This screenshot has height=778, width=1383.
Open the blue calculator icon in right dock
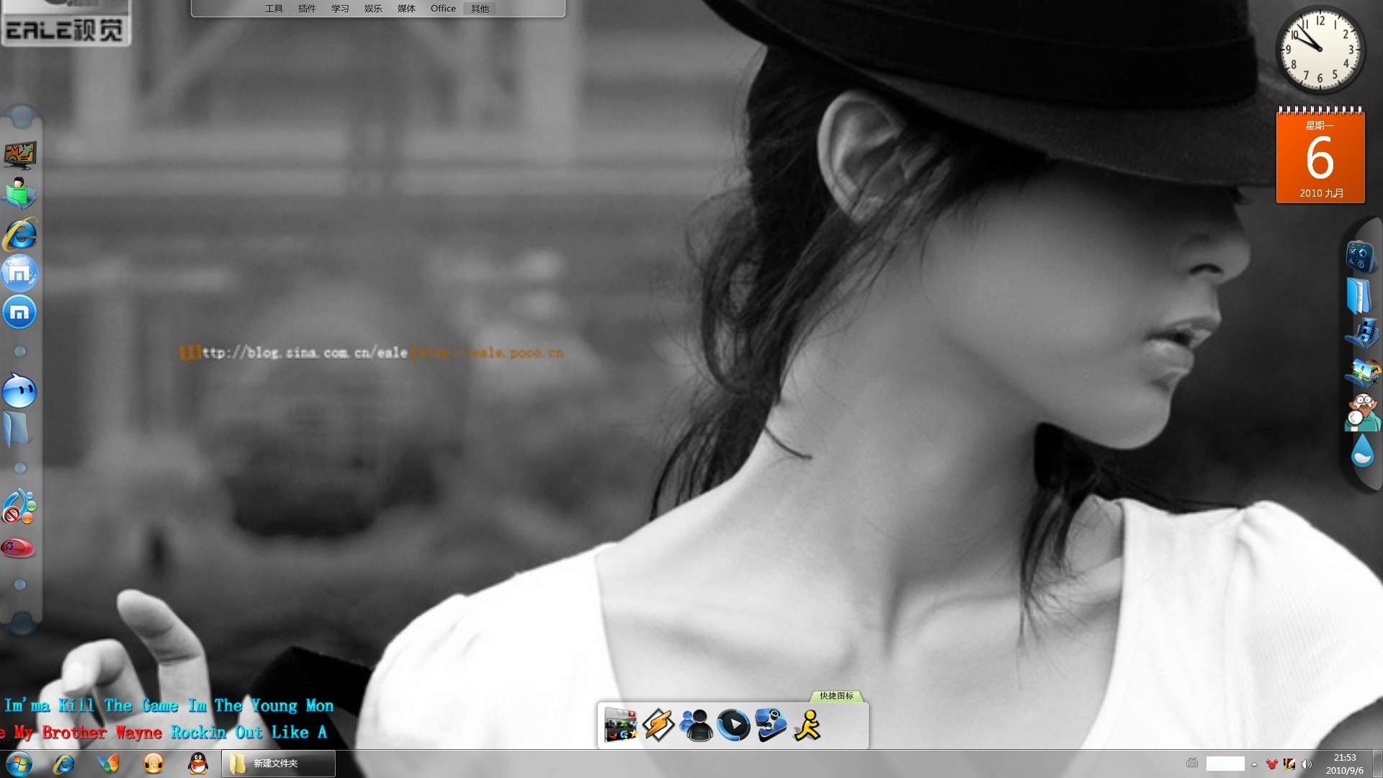(1361, 256)
